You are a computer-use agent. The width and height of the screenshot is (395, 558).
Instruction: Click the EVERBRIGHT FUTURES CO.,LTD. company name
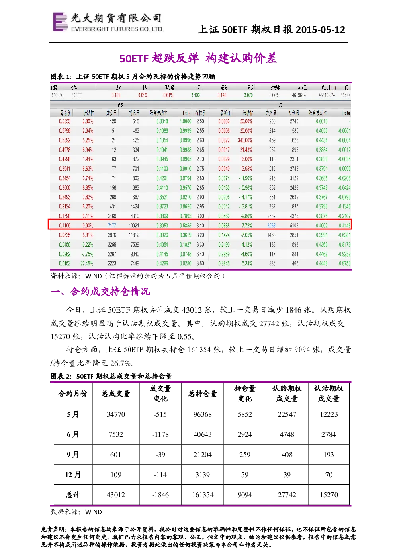pyautogui.click(x=117, y=29)
